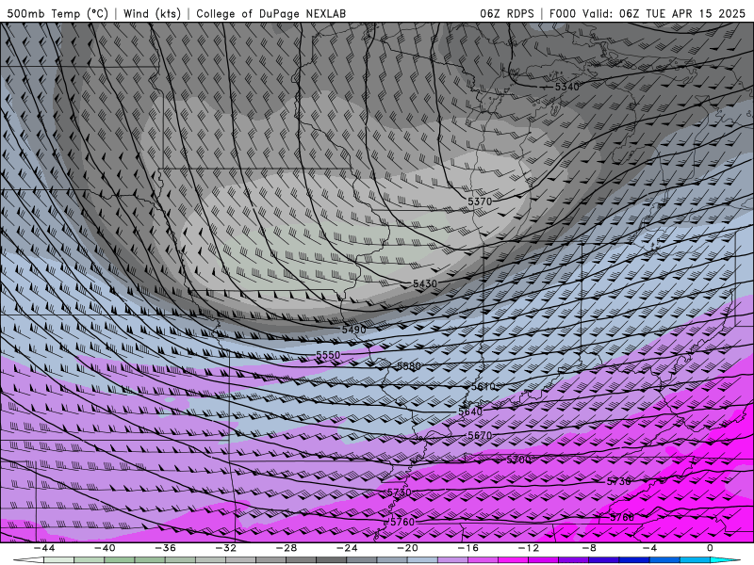Viewport: 754px width, 565px height.
Task: Select the 'Wind (kts)' header label
Action: pyautogui.click(x=152, y=13)
